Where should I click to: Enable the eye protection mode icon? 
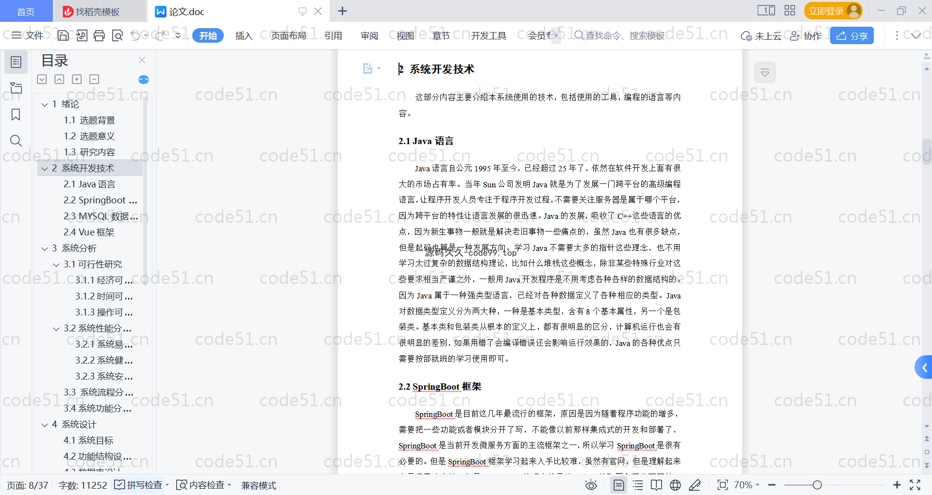pos(591,485)
